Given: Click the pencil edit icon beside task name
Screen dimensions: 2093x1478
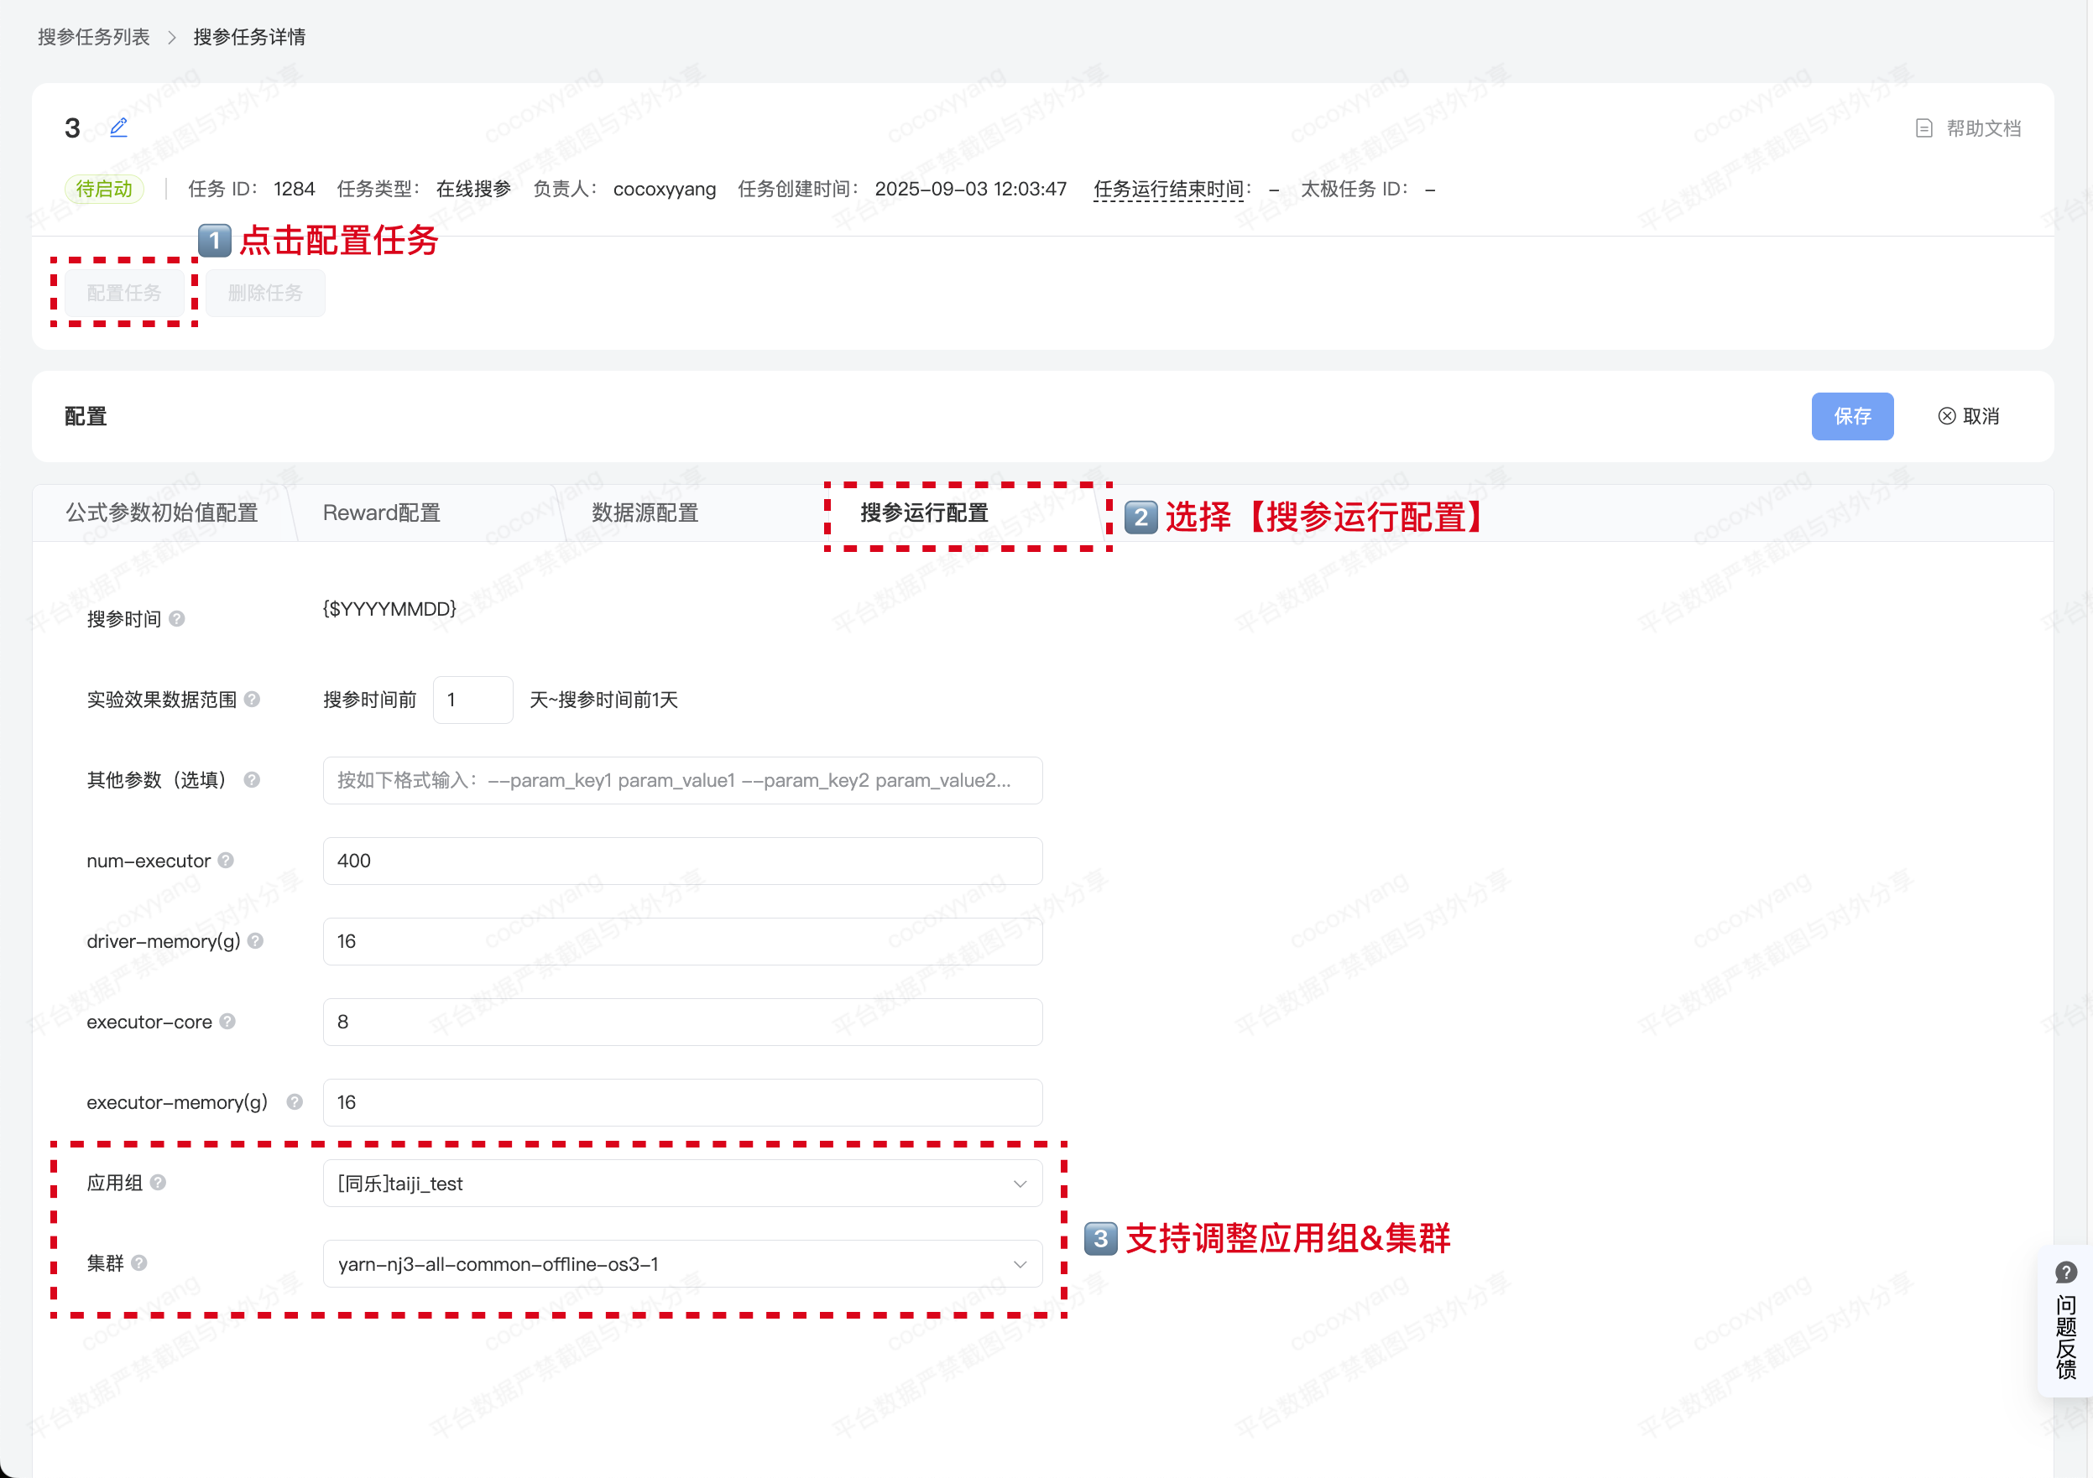Looking at the screenshot, I should 118,128.
